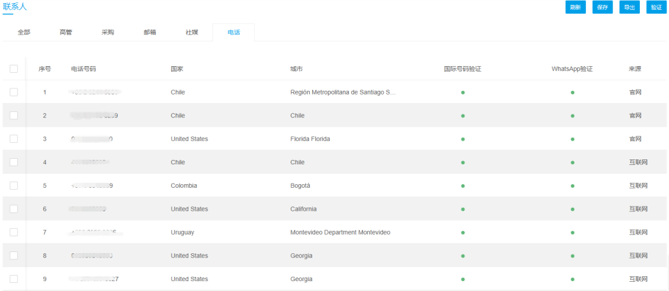Click the WhatsApp验证 status dot for Bogotá row

572,185
